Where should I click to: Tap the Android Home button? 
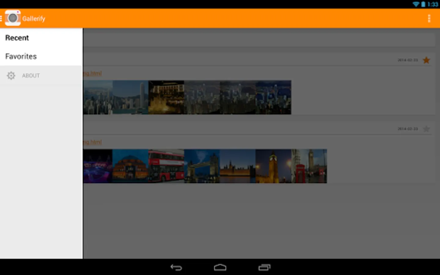point(220,267)
